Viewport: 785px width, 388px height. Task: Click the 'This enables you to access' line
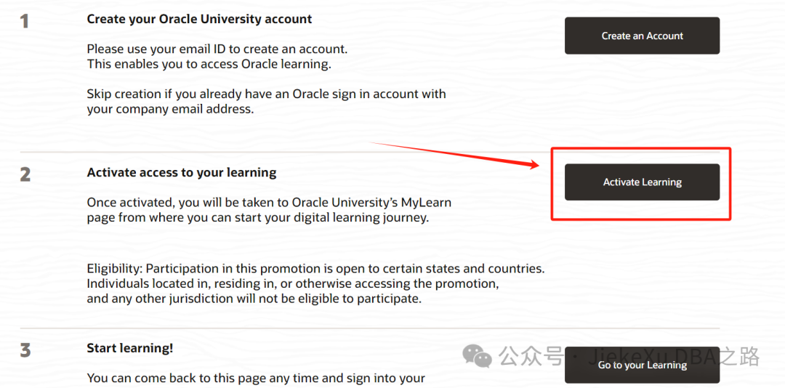pyautogui.click(x=209, y=64)
